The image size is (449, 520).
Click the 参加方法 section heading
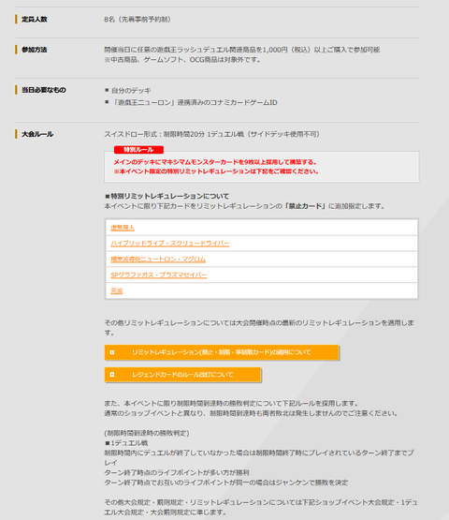[35, 50]
